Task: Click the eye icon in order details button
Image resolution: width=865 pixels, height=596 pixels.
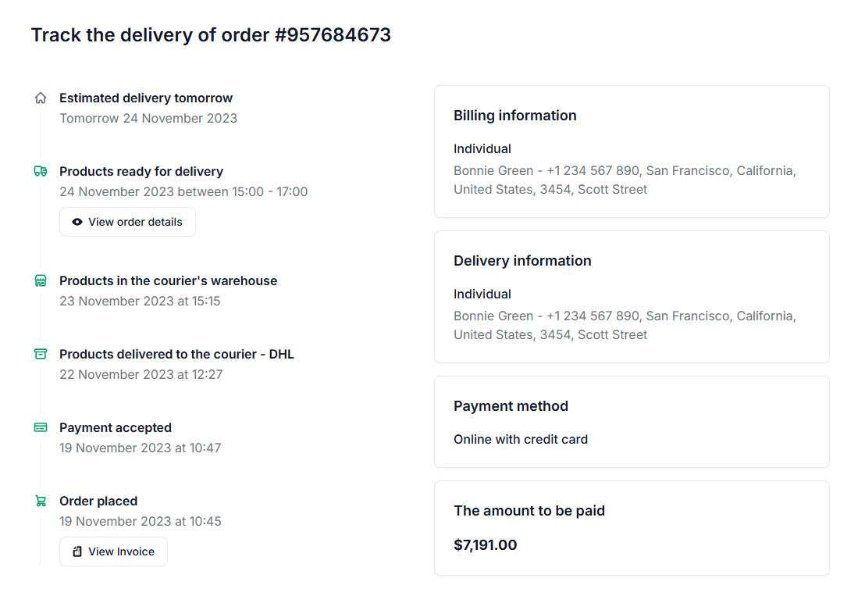Action: click(77, 222)
